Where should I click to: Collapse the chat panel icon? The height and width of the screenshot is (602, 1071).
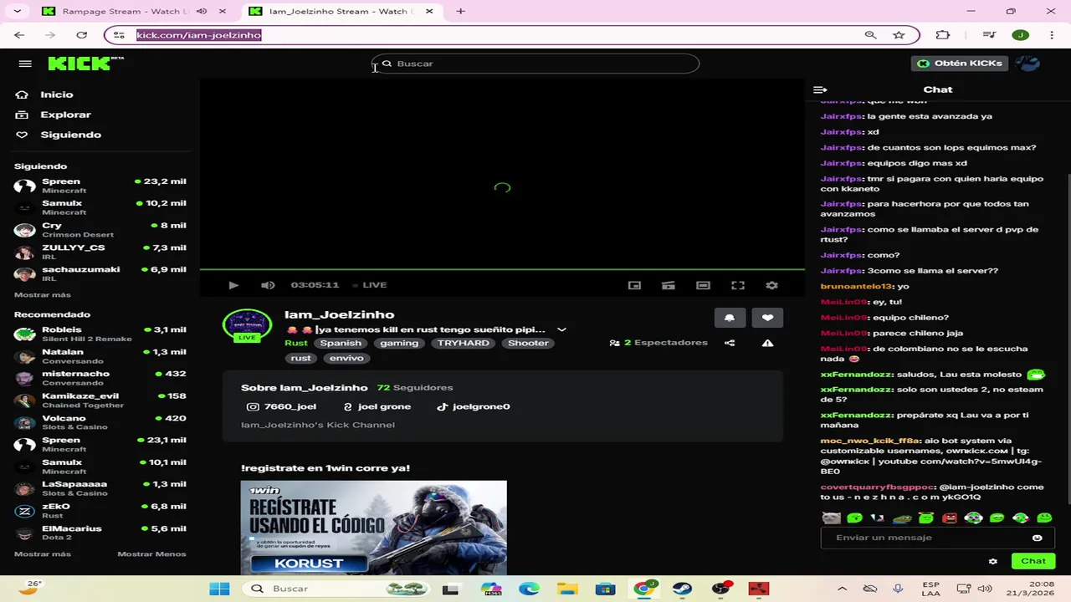coord(820,89)
